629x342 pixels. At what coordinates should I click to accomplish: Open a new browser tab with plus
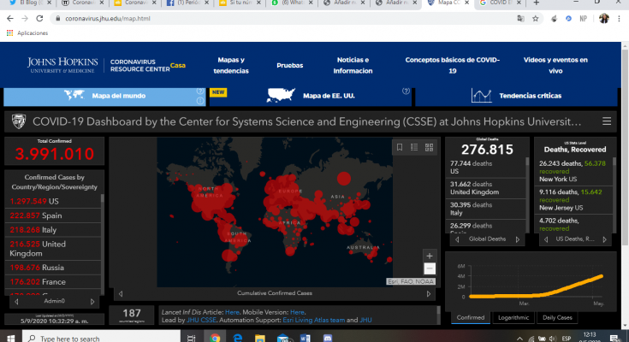tap(537, 3)
